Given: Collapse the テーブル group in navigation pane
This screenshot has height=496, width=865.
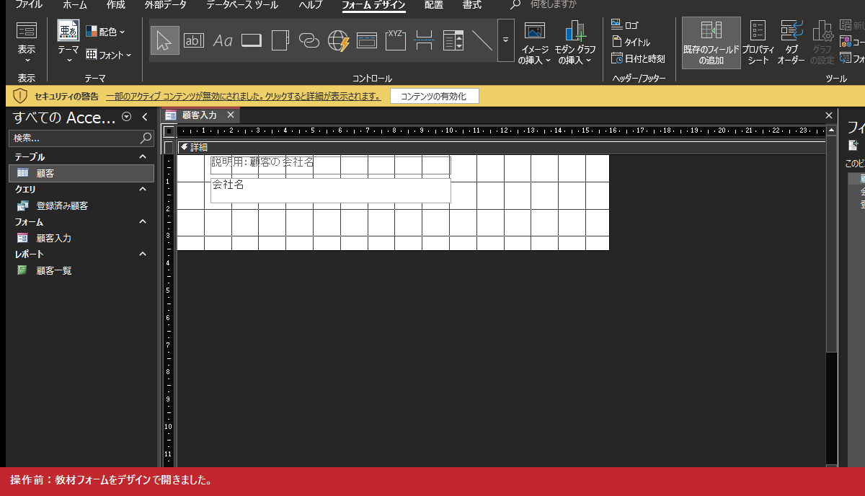Looking at the screenshot, I should [x=143, y=156].
